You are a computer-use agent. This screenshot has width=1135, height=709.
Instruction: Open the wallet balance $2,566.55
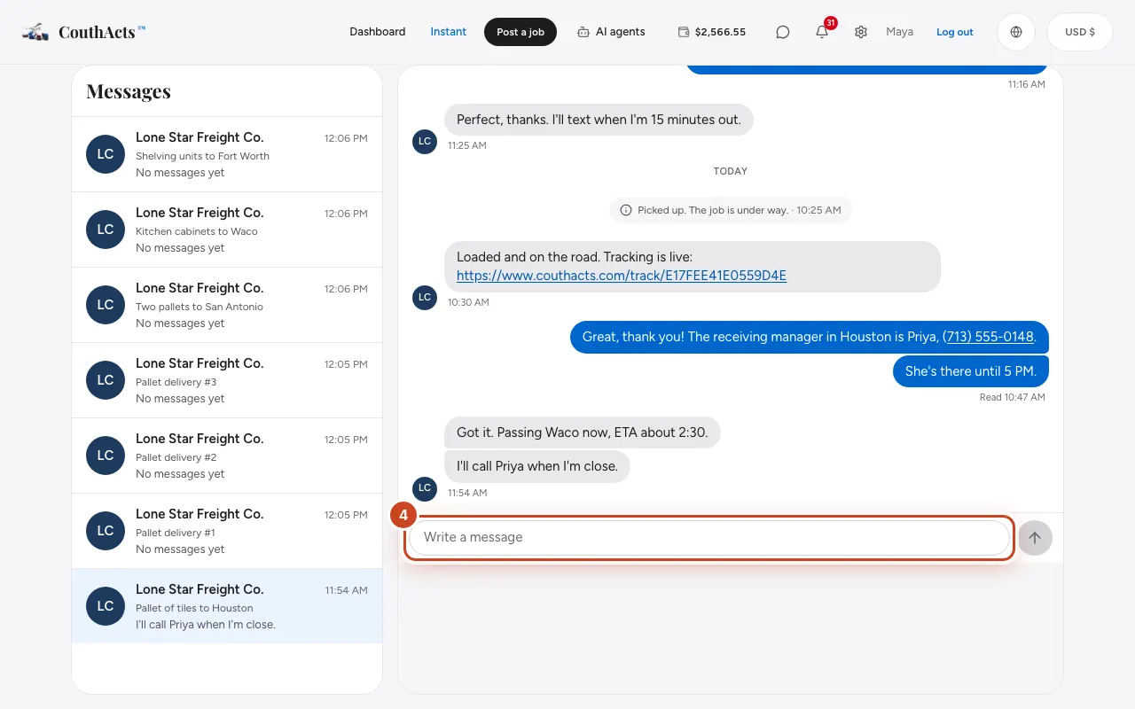pyautogui.click(x=712, y=32)
